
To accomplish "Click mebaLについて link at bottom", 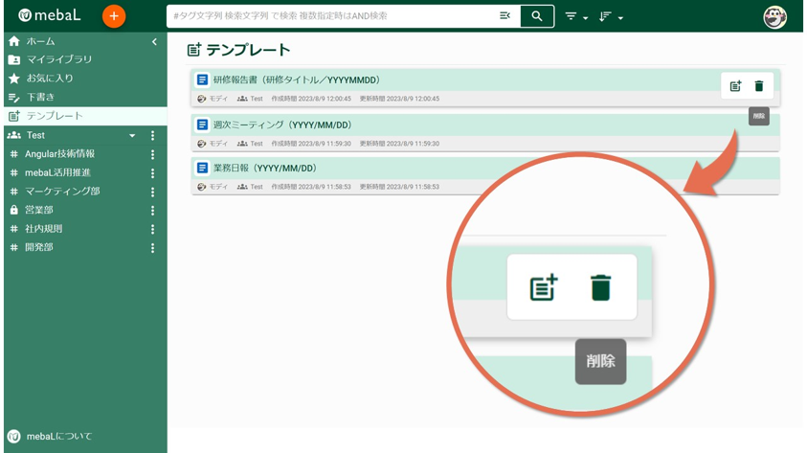I will [x=58, y=436].
